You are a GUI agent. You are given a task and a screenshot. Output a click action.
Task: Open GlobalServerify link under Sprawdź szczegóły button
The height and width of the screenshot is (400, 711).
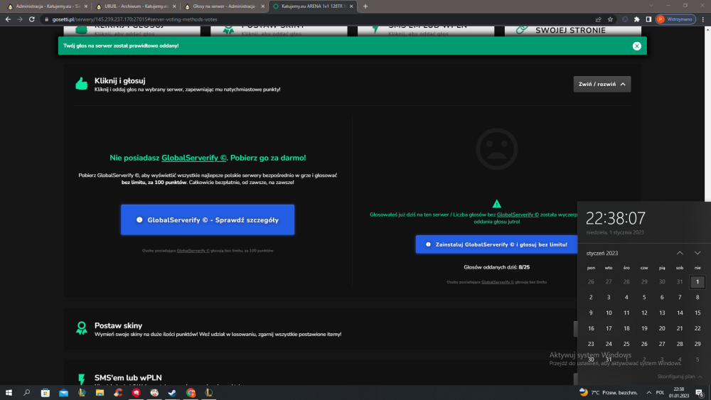pyautogui.click(x=193, y=251)
